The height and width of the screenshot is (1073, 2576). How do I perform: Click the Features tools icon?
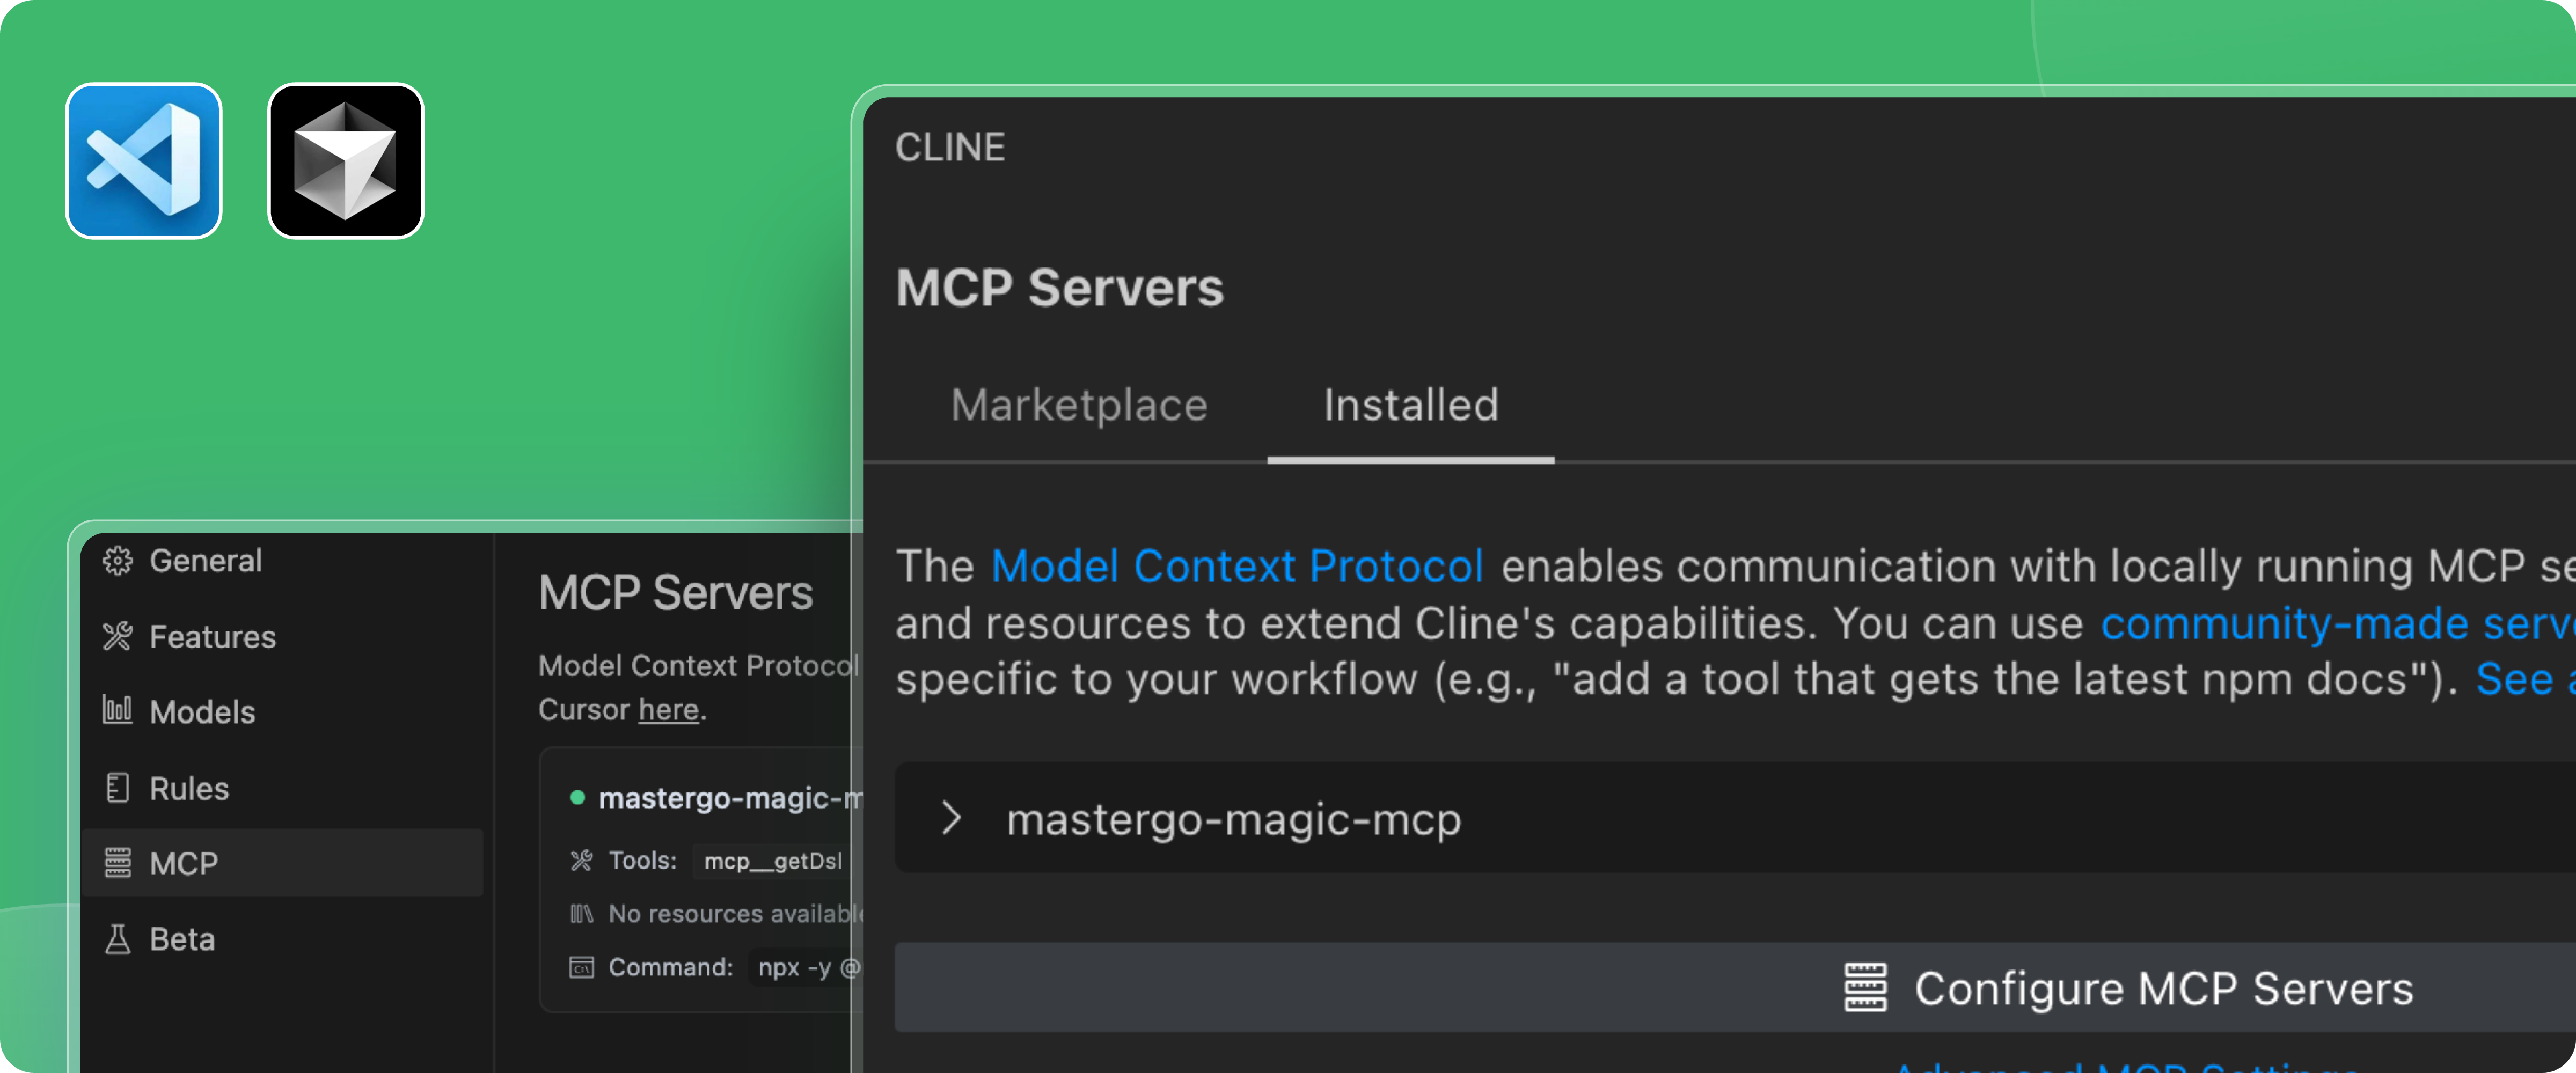pyautogui.click(x=118, y=636)
